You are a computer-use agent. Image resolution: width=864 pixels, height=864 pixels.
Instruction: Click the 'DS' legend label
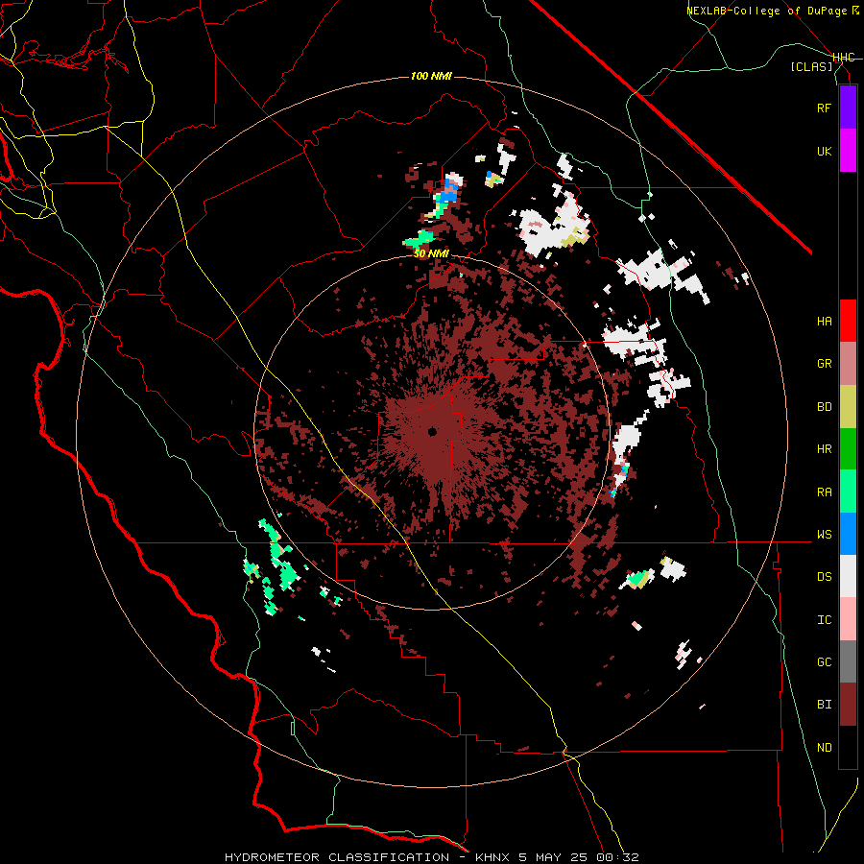(x=824, y=577)
